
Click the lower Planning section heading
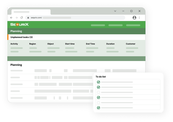pyautogui.click(x=16, y=65)
